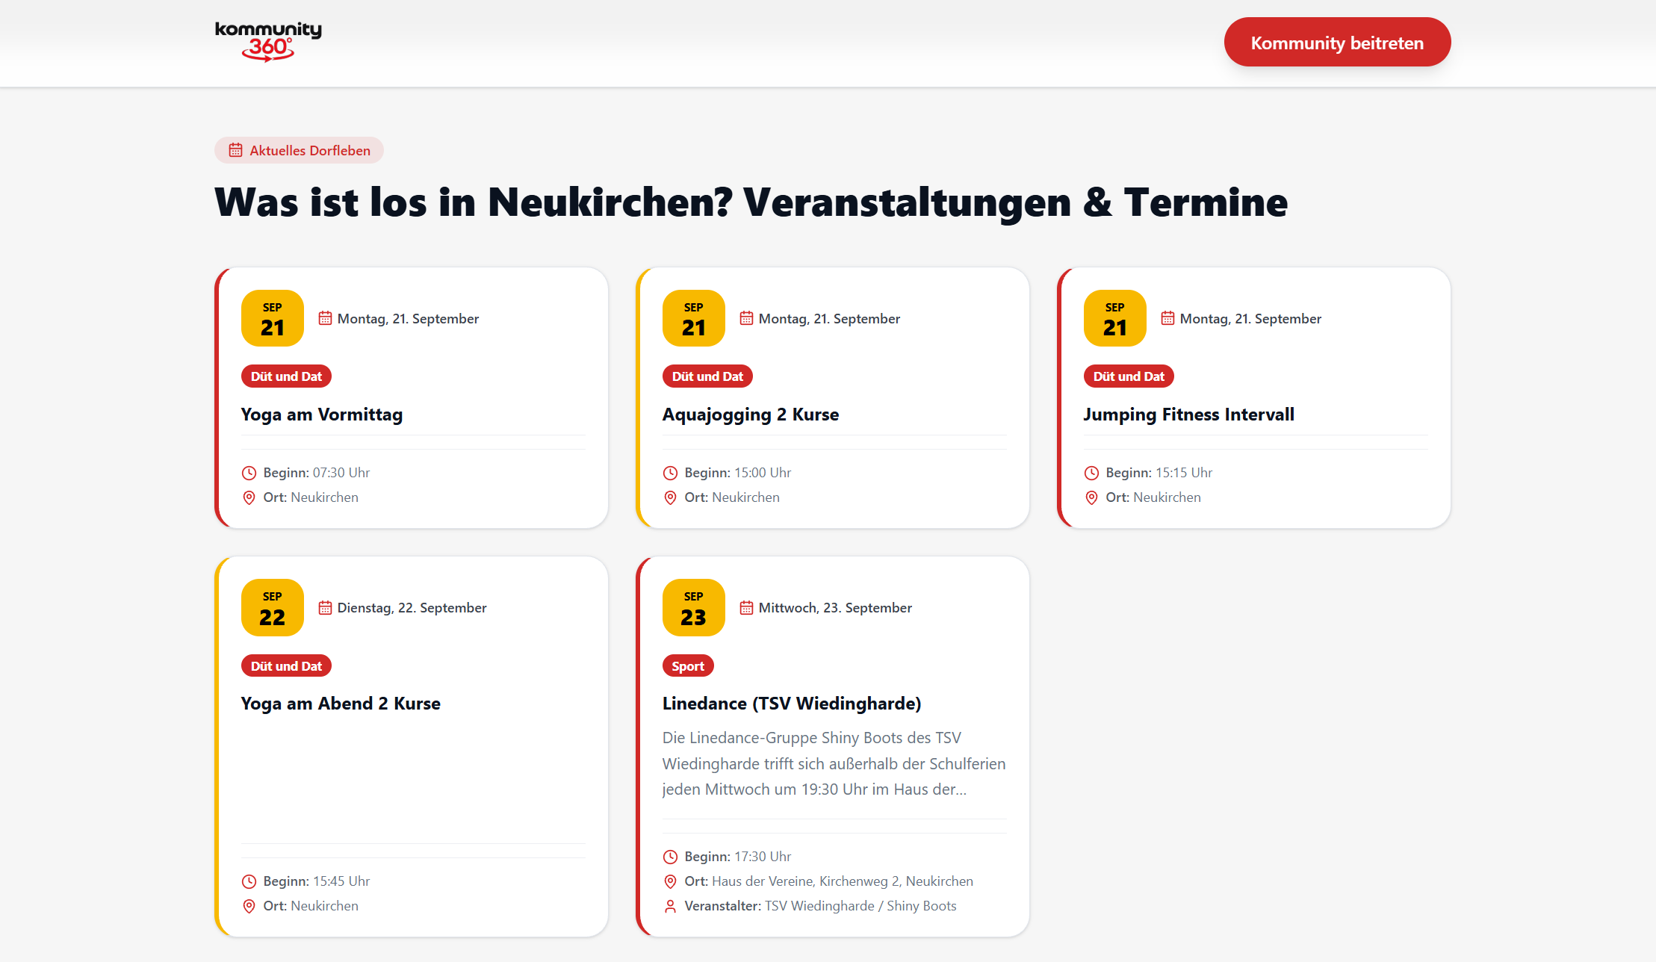
Task: Click clock icon next to Beginn: 15:15 Uhr
Action: click(x=1092, y=473)
